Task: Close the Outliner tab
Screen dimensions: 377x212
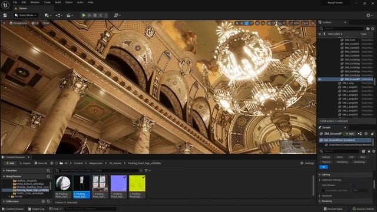Action: coord(345,22)
